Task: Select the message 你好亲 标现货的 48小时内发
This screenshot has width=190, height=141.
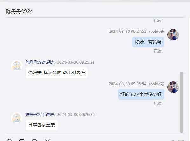Action: [x=57, y=73]
